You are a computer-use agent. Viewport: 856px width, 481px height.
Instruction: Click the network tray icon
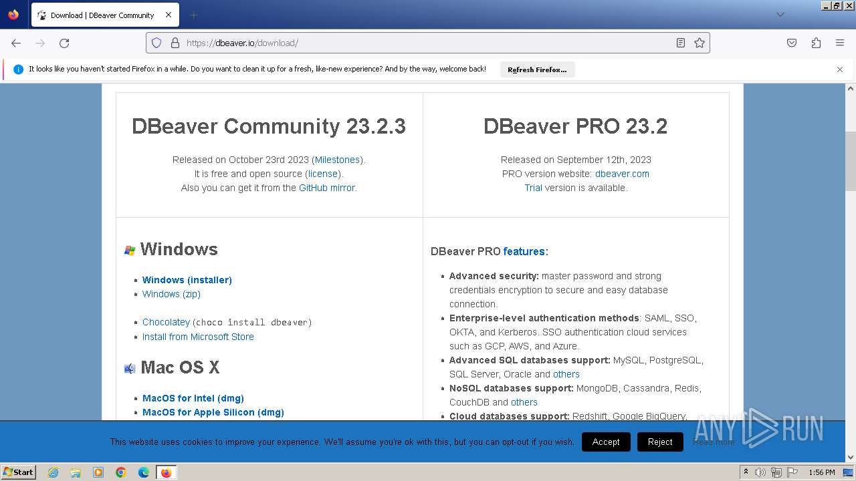coord(776,472)
